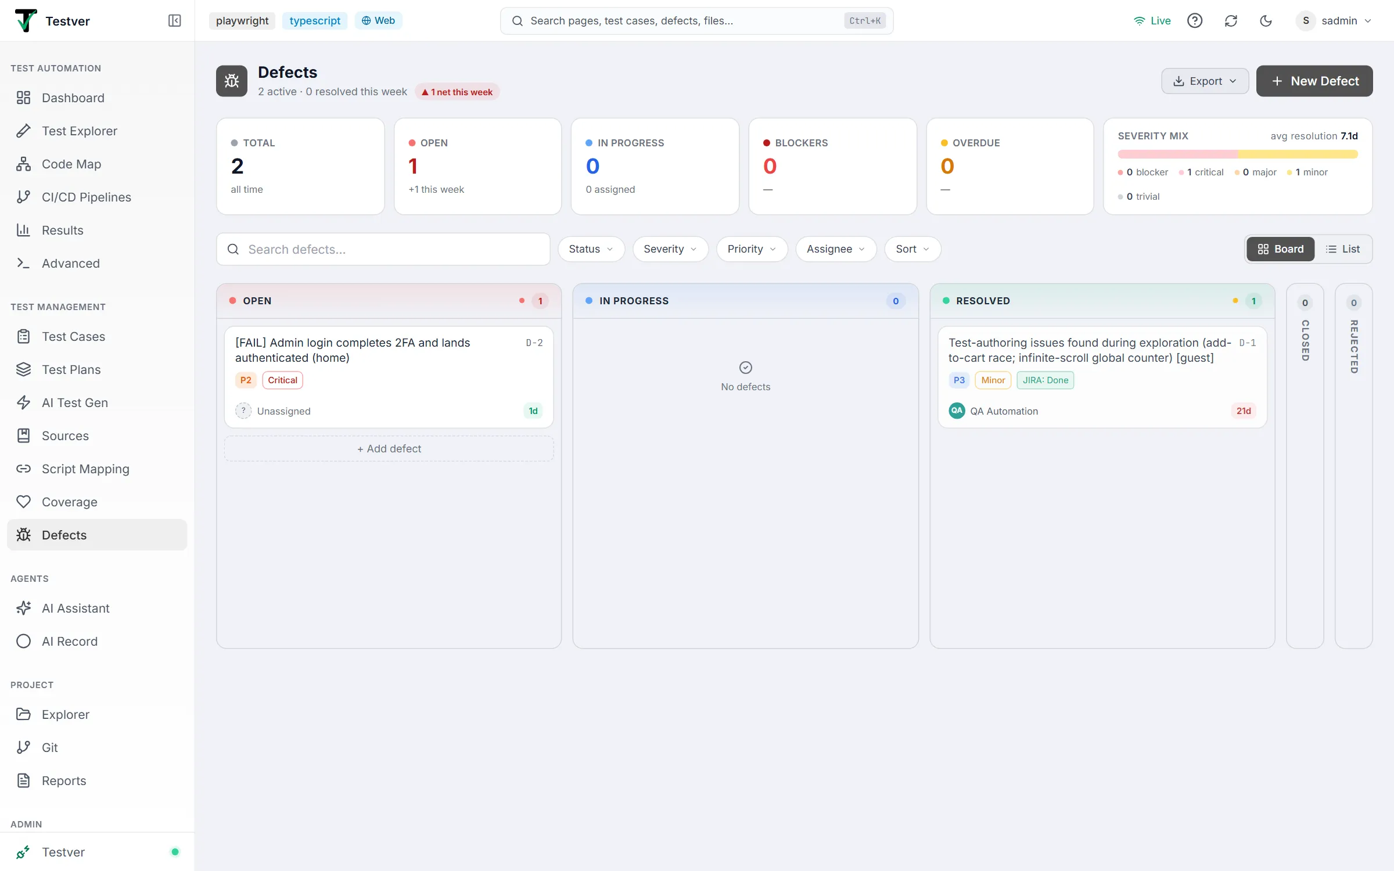Open Test Cases page
Screen dimensions: 1394x871
point(97,336)
